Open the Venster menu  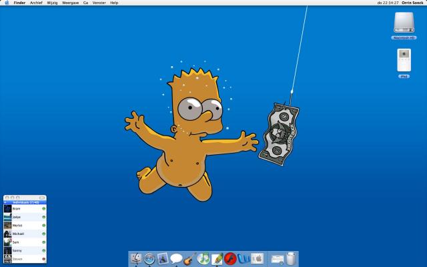tap(99, 3)
